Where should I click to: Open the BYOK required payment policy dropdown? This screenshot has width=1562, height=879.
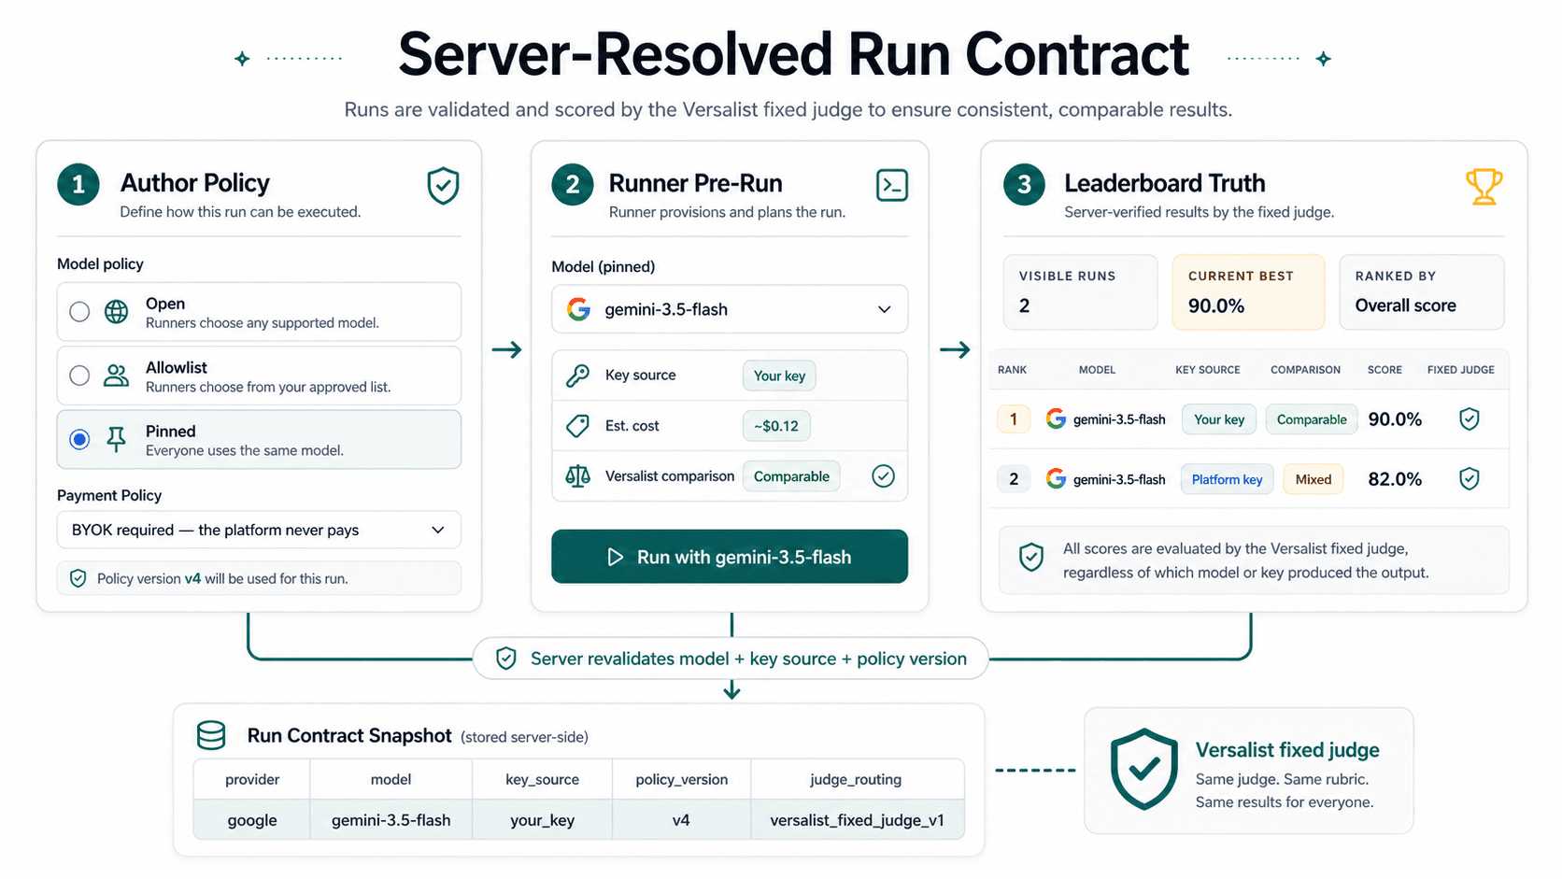259,530
